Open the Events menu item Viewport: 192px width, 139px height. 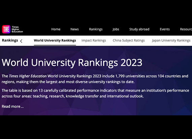click(x=165, y=29)
